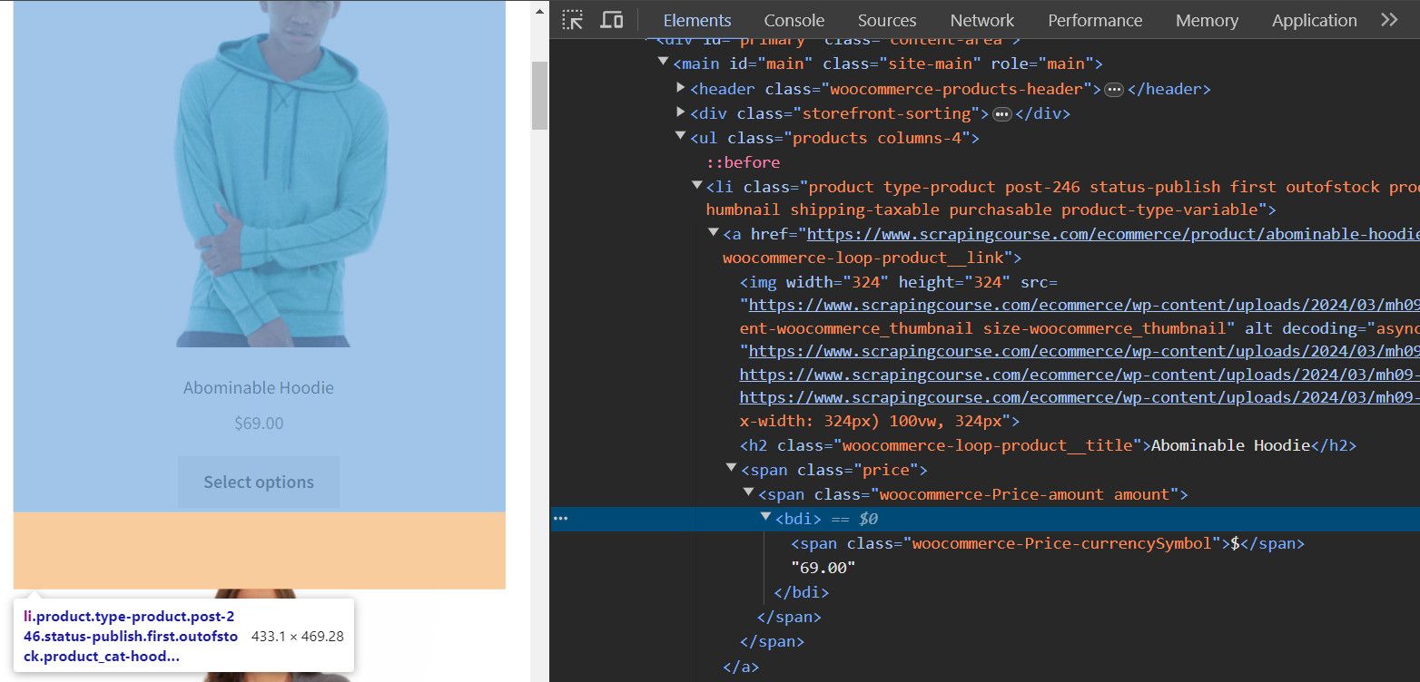The image size is (1420, 682).
Task: Collapse the ul products columns-4 node
Action: click(680, 137)
